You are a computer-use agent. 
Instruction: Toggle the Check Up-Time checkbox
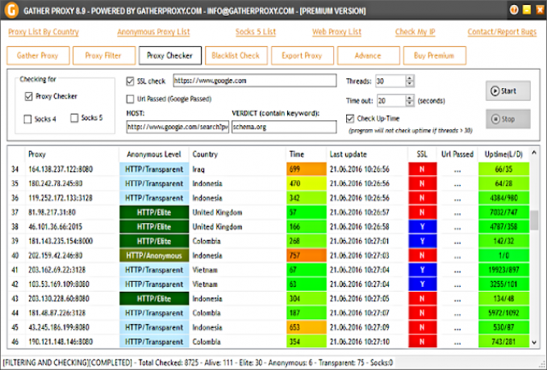[x=349, y=119]
